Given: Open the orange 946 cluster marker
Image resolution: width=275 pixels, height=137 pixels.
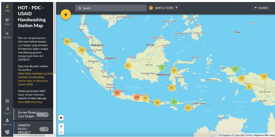Looking at the screenshot, I should [137, 97].
